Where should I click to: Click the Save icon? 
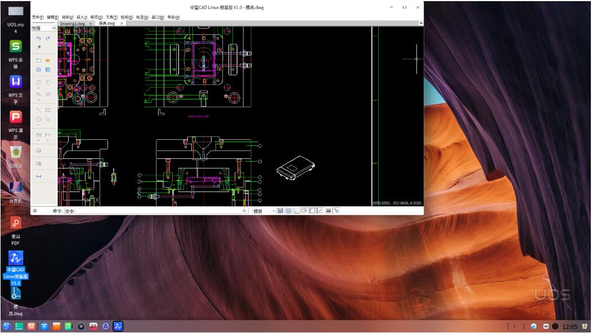pos(38,70)
